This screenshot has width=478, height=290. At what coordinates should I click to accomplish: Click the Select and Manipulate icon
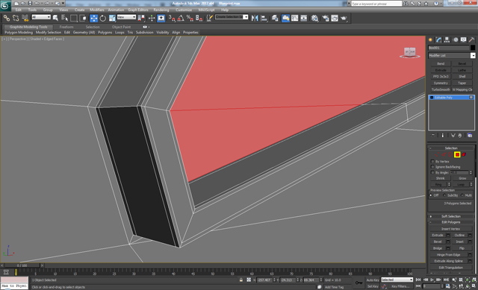click(x=152, y=18)
